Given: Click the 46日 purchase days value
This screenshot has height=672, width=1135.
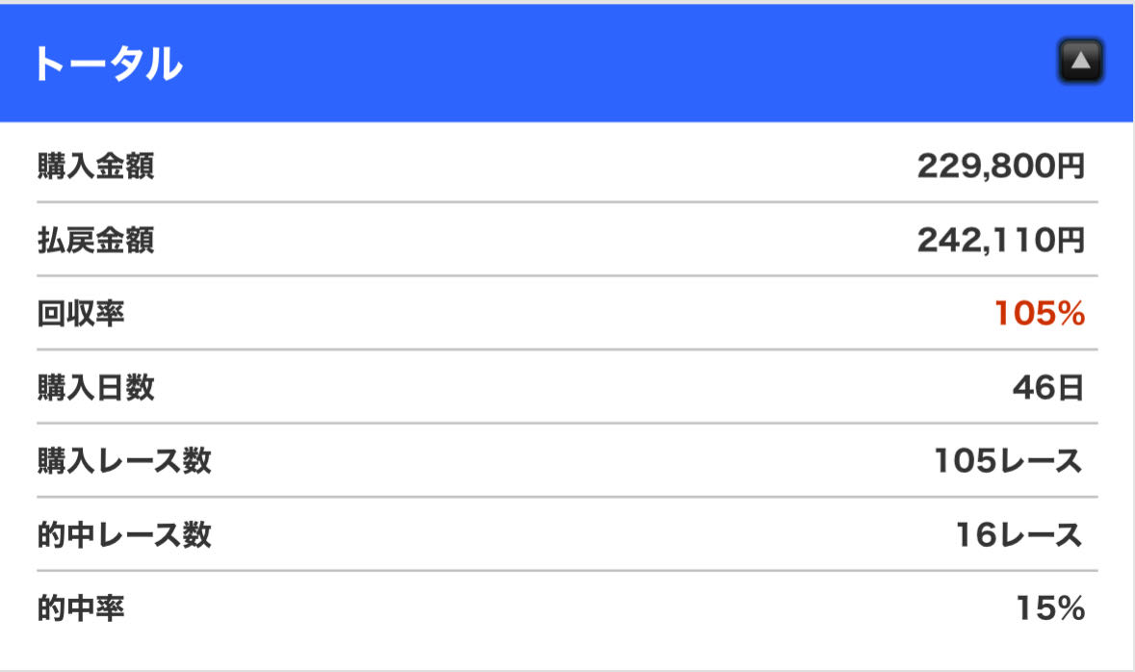Looking at the screenshot, I should [1047, 388].
